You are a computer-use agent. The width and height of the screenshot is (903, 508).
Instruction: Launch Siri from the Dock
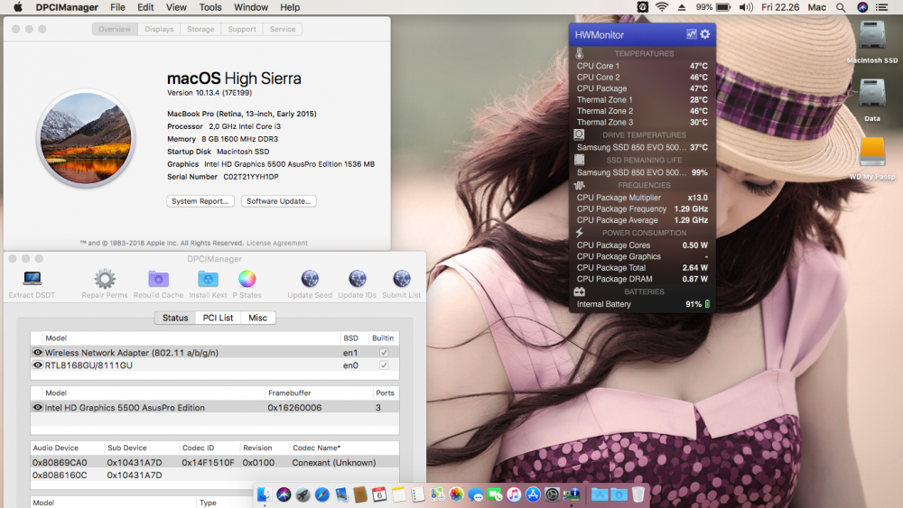coord(284,494)
